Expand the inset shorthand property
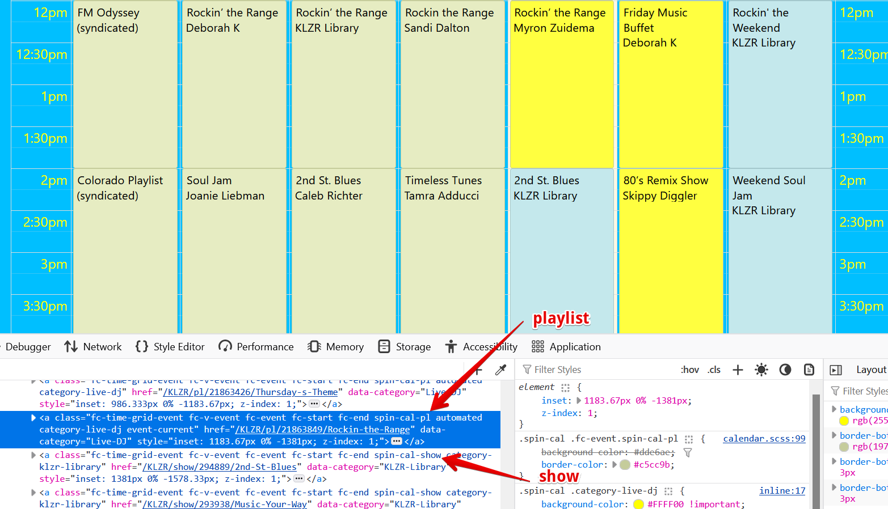The width and height of the screenshot is (888, 509). (579, 401)
